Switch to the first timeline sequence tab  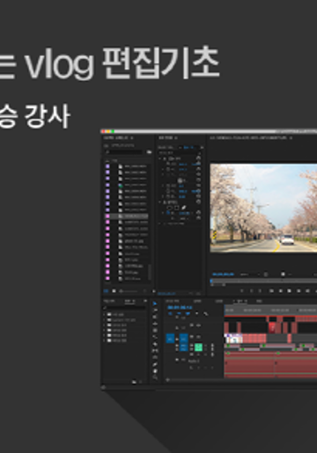(173, 301)
